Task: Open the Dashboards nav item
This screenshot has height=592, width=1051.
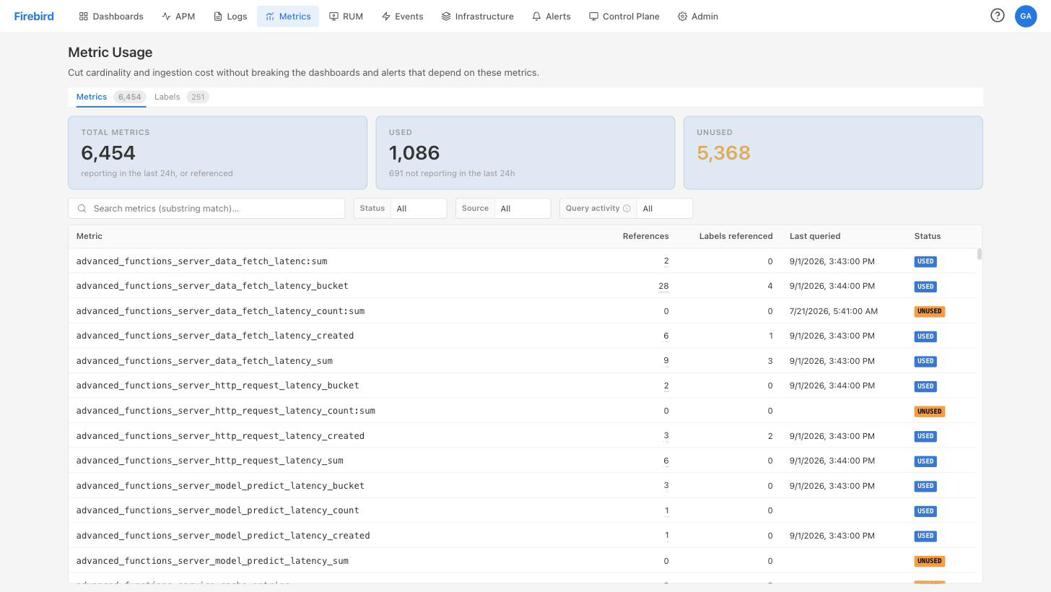Action: click(x=111, y=16)
